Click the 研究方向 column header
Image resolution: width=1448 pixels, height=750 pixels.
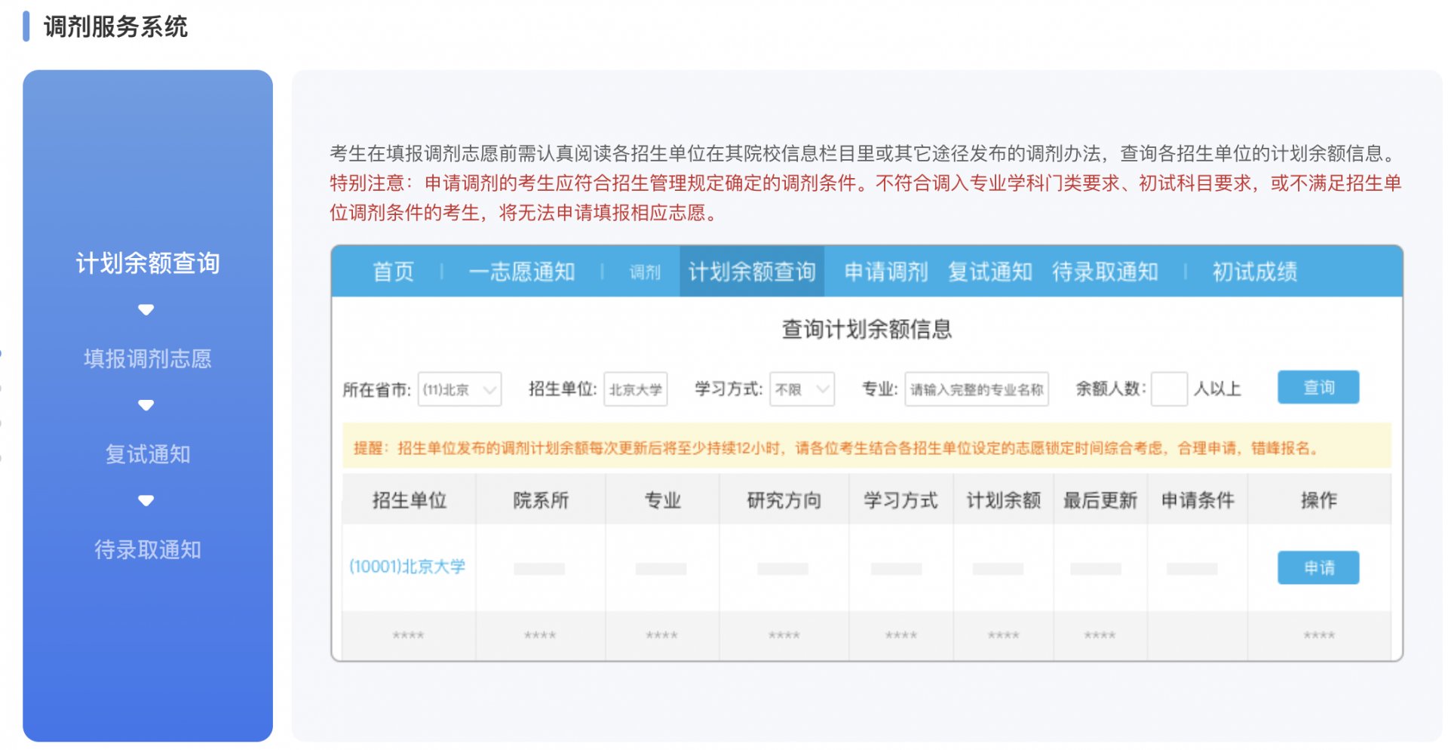pyautogui.click(x=784, y=500)
